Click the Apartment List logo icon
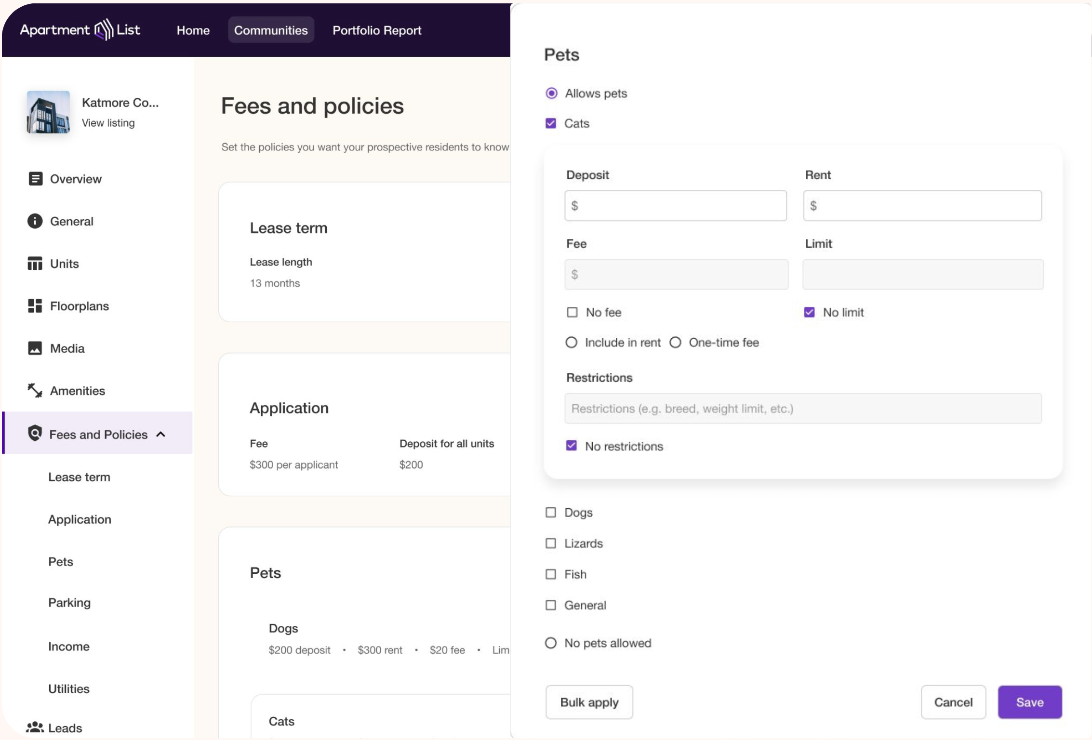This screenshot has width=1092, height=740. point(103,30)
